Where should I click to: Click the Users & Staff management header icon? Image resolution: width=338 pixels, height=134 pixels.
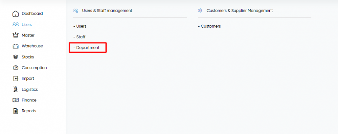(x=76, y=11)
